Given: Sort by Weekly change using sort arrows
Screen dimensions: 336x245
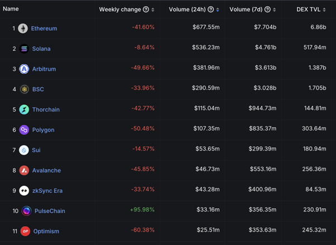Looking at the screenshot, I should 153,9.
